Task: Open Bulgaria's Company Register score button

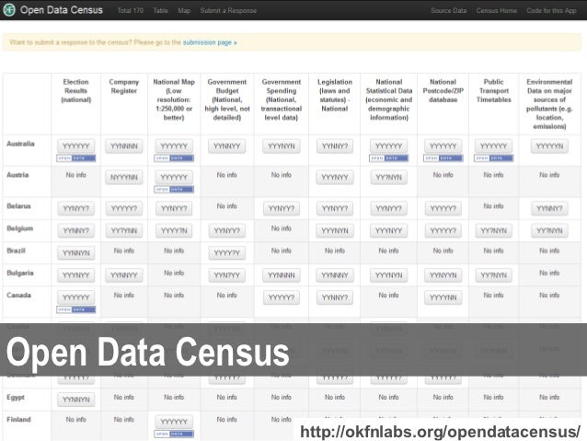Action: click(x=124, y=275)
